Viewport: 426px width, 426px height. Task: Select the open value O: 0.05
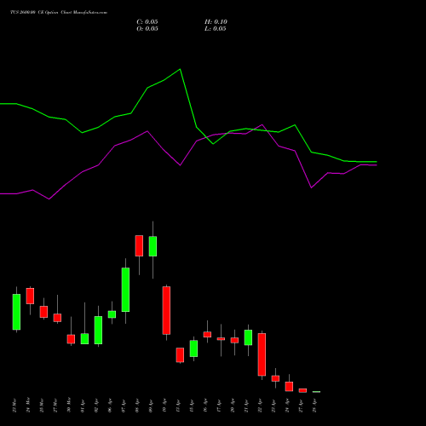147,29
